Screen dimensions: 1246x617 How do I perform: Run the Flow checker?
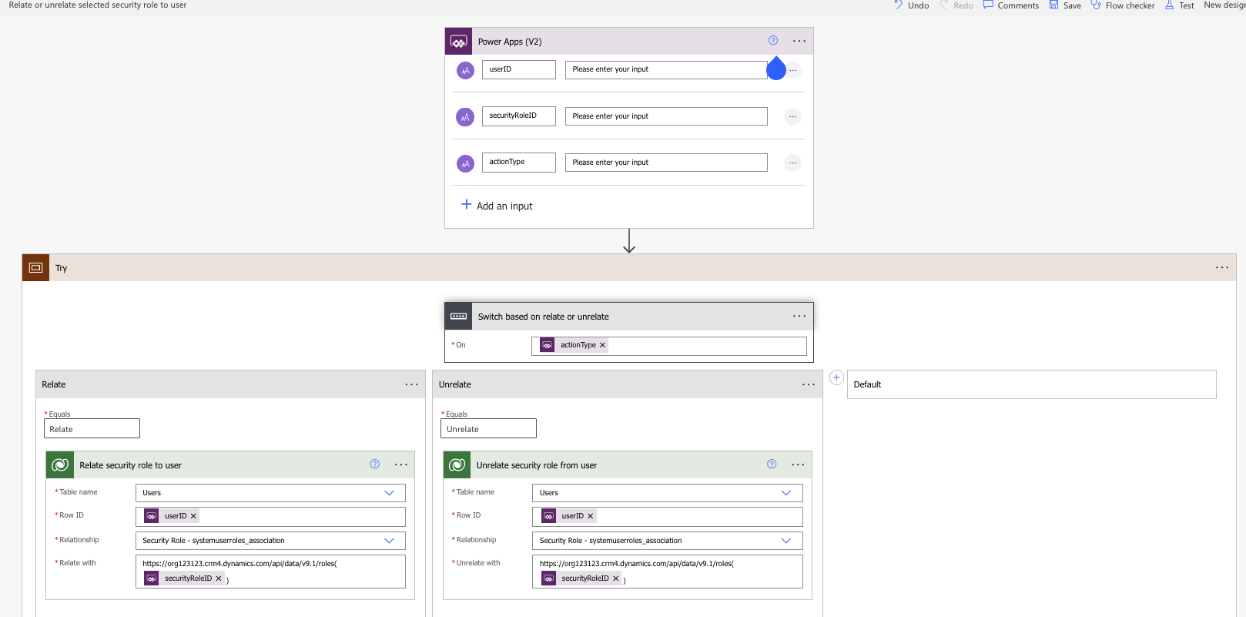pyautogui.click(x=1123, y=5)
